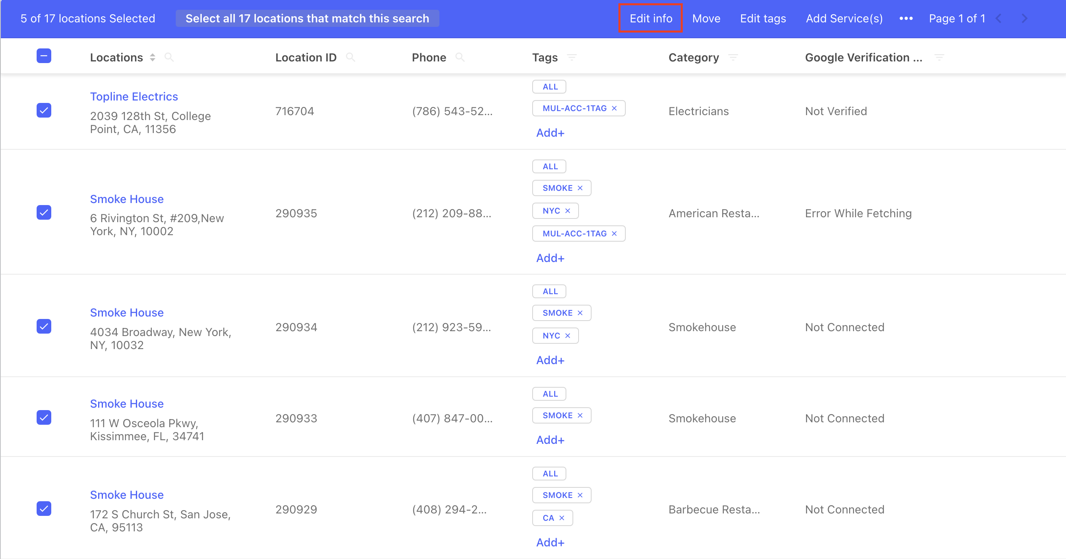Click 'Not Verified' status cell
Image resolution: width=1066 pixels, height=559 pixels.
pyautogui.click(x=835, y=111)
